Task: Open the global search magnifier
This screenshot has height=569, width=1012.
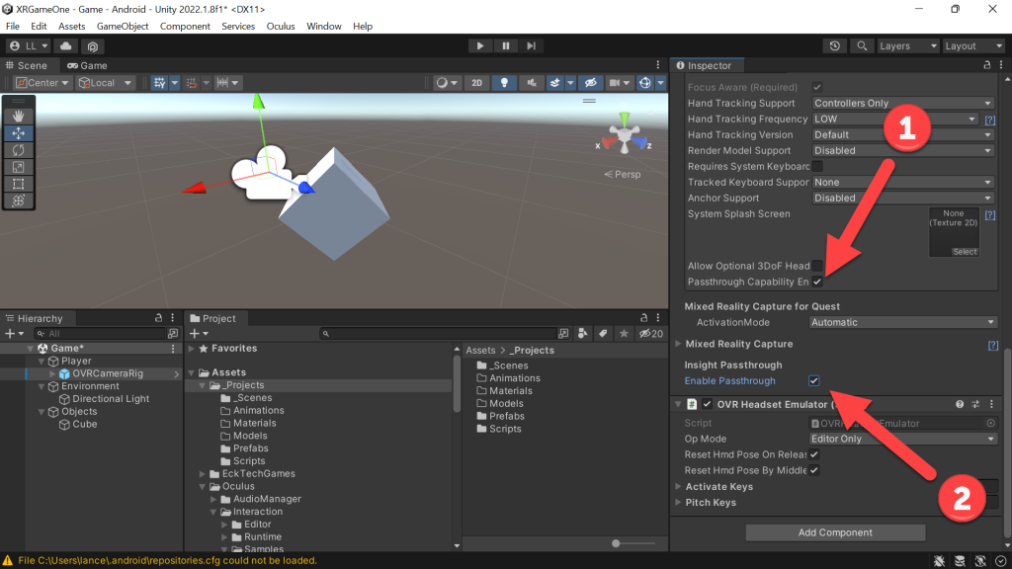Action: [862, 45]
